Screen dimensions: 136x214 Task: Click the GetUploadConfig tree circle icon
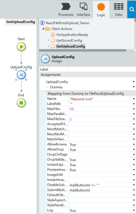click(x=53, y=46)
